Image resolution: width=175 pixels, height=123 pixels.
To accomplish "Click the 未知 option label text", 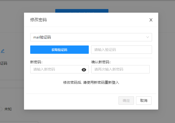I will click(8, 109).
